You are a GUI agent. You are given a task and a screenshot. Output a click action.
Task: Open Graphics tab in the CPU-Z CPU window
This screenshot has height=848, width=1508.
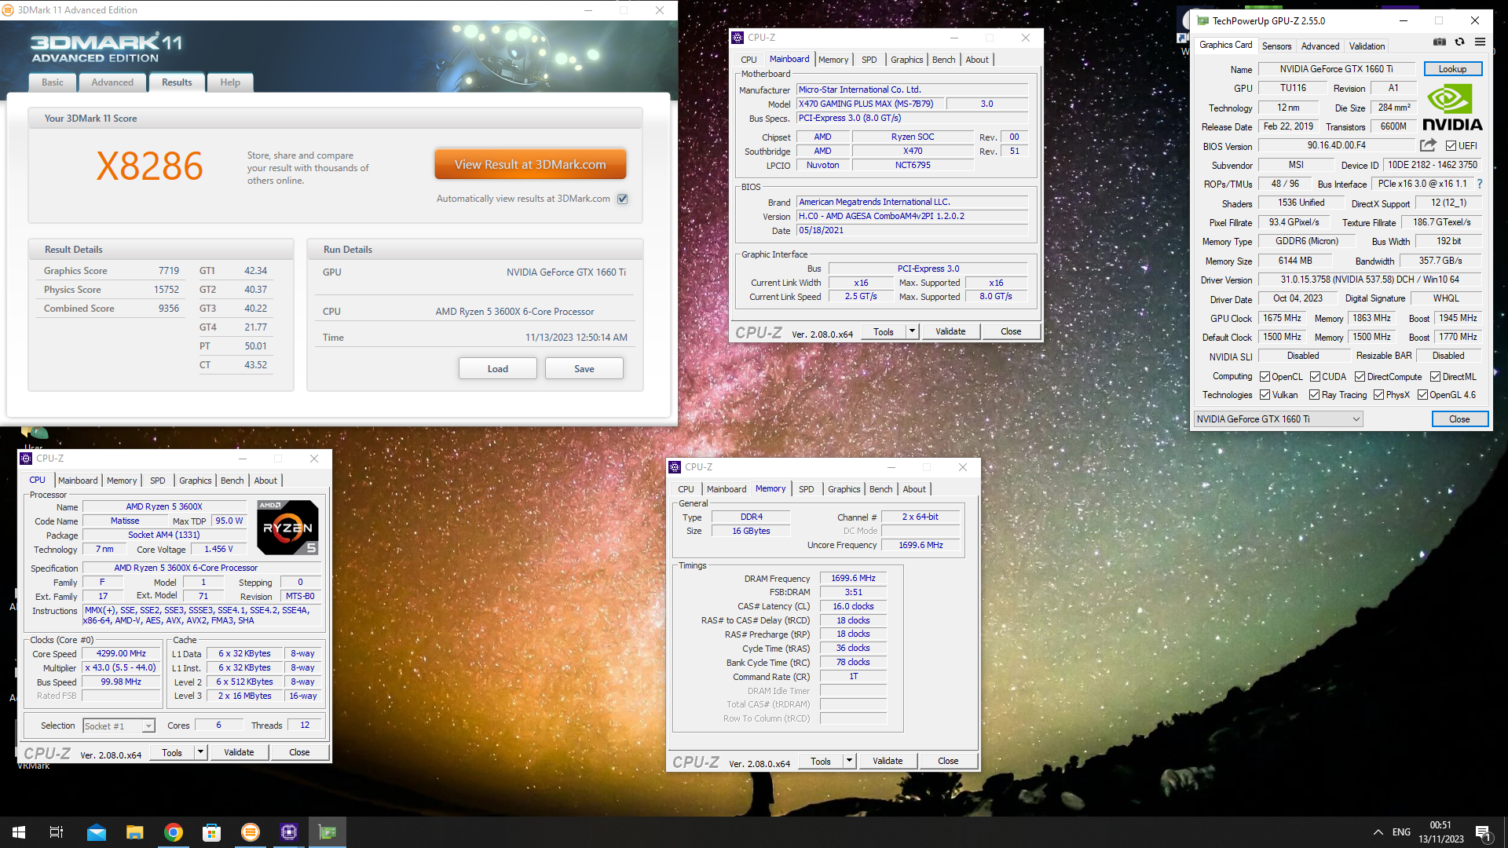(x=195, y=481)
